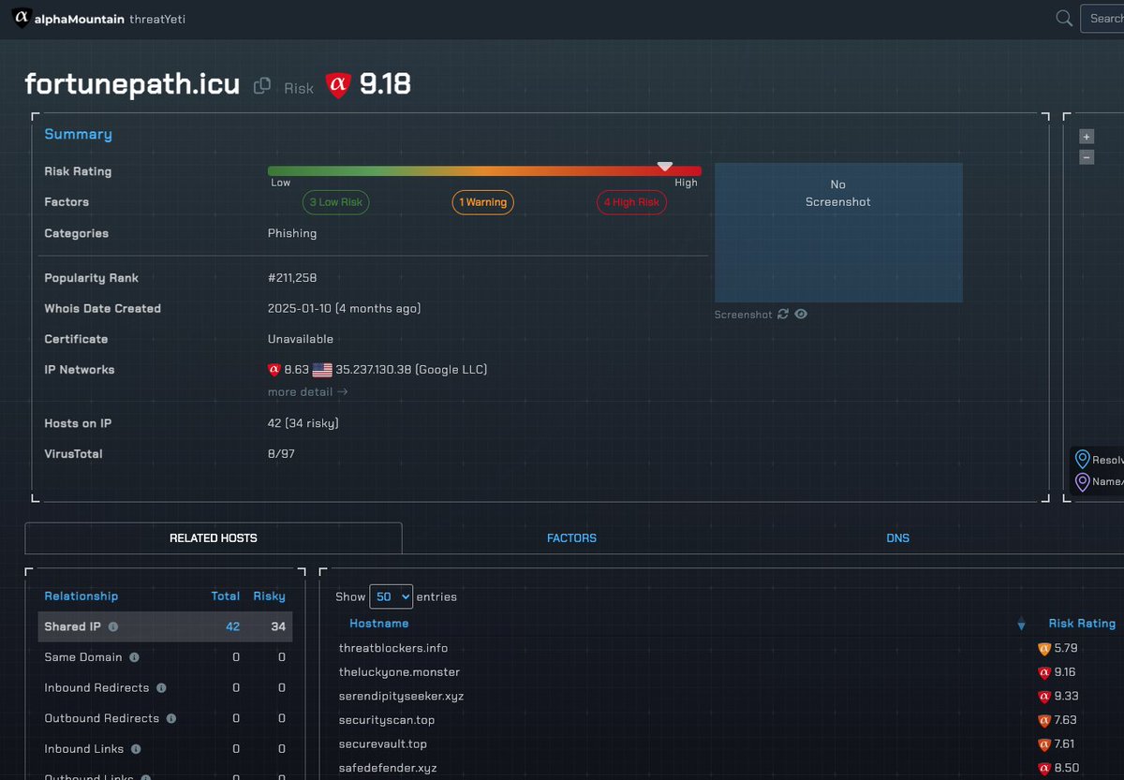Sort by the Risk Rating header
Image resolution: width=1124 pixels, height=780 pixels.
pos(1082,623)
